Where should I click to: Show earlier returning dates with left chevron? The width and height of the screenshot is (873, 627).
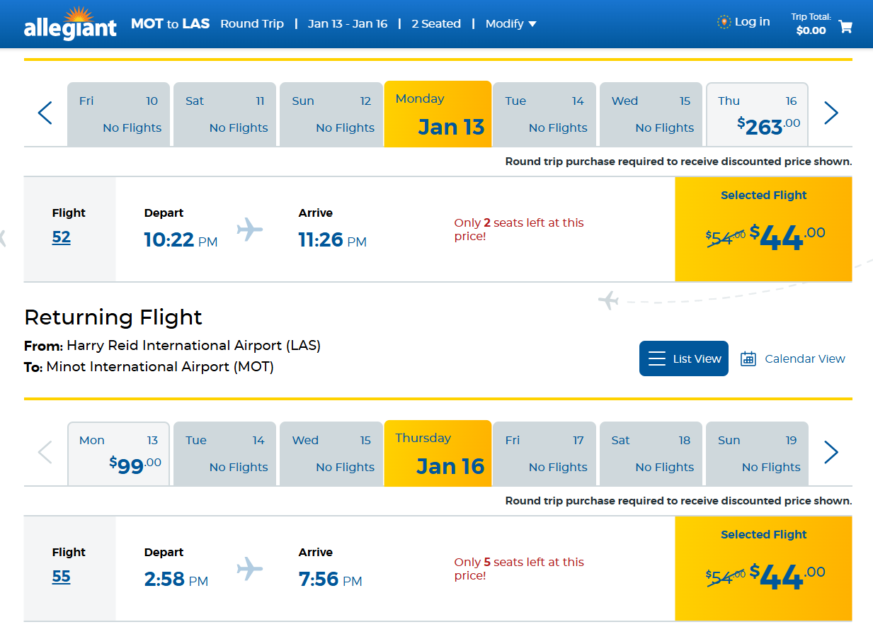(x=45, y=453)
